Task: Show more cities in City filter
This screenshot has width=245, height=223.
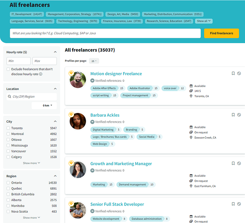Action: tap(31, 163)
